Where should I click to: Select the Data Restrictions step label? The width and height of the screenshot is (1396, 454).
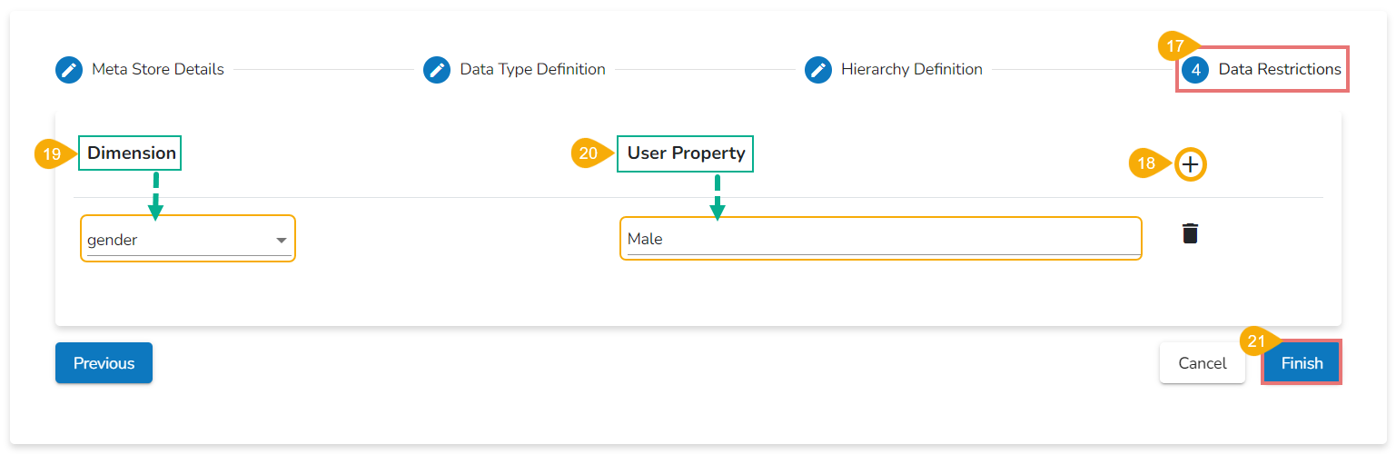[1279, 70]
